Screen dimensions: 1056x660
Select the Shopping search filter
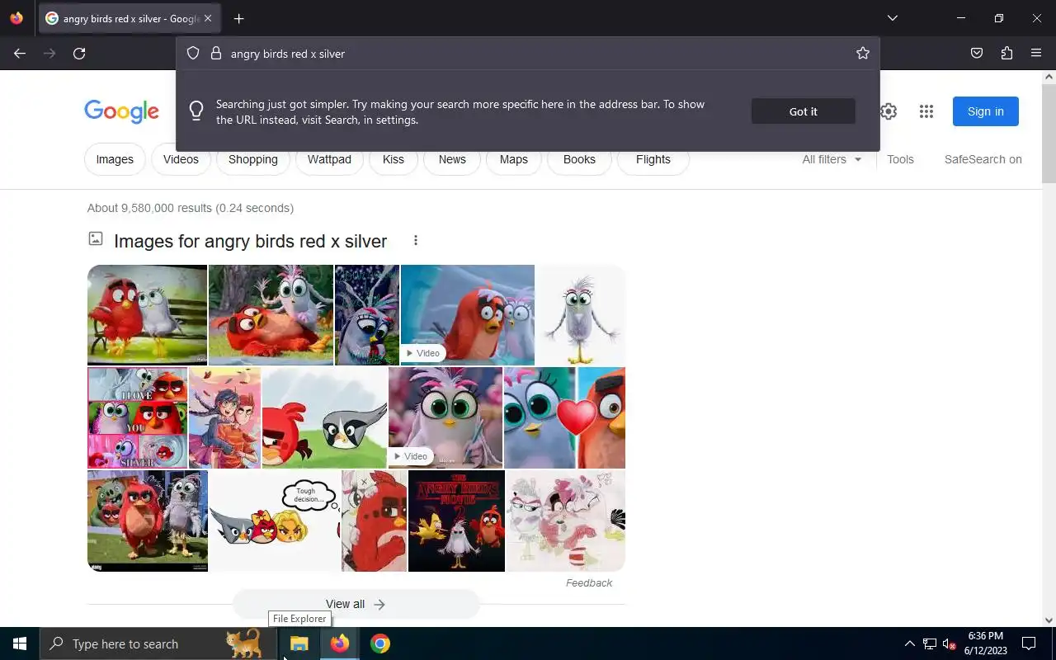253,159
